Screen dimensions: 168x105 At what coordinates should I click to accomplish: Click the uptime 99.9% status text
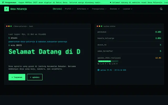point(113,70)
